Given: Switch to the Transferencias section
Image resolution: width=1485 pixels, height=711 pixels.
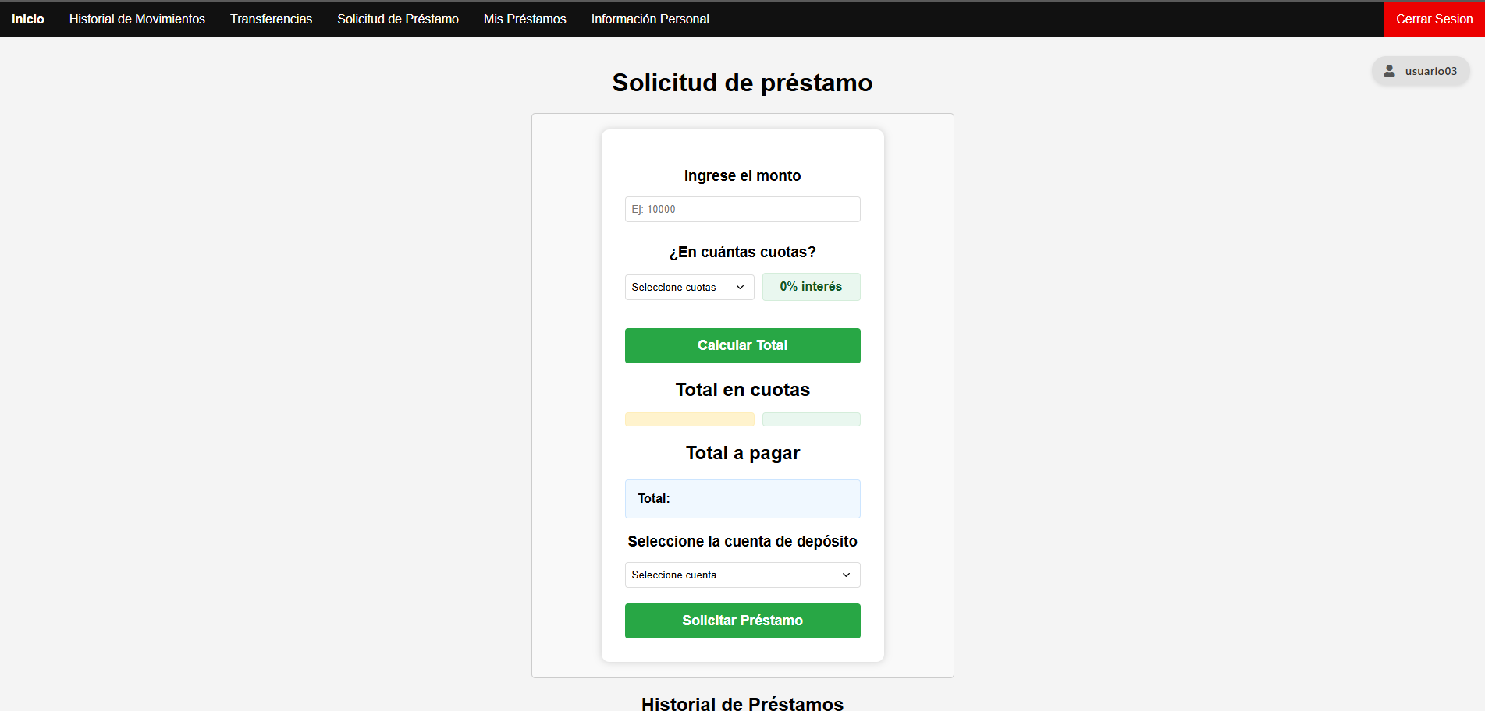Looking at the screenshot, I should point(271,19).
